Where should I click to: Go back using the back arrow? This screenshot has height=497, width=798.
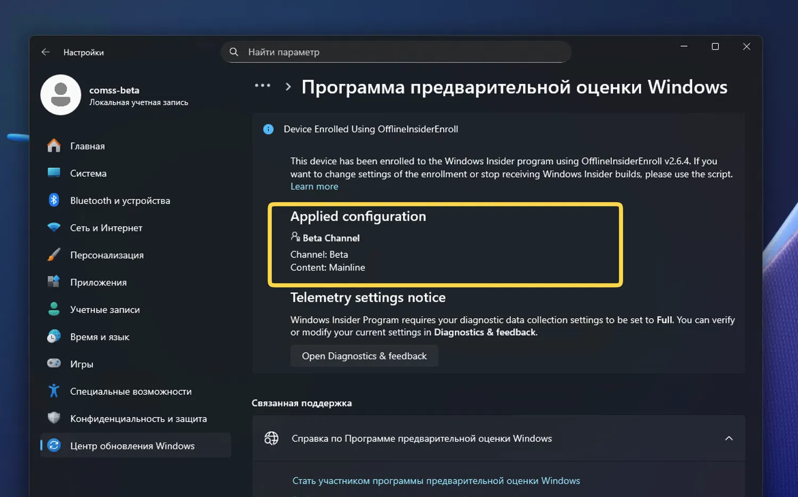point(46,52)
